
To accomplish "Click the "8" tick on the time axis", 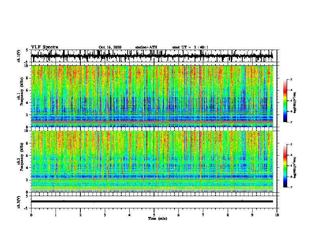I will point(228,215).
